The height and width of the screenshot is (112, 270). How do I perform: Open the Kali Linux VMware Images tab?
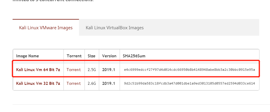(x=46, y=27)
